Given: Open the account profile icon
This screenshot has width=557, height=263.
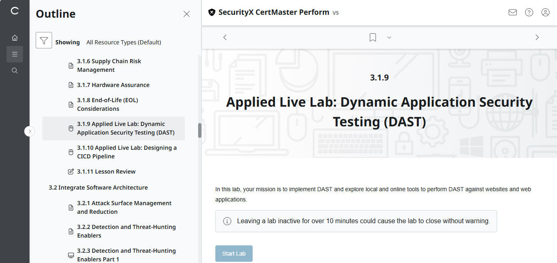Looking at the screenshot, I should pyautogui.click(x=545, y=12).
